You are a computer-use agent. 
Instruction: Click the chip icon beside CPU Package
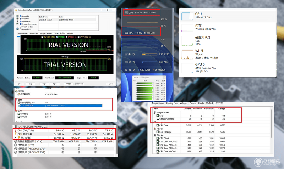158,132
